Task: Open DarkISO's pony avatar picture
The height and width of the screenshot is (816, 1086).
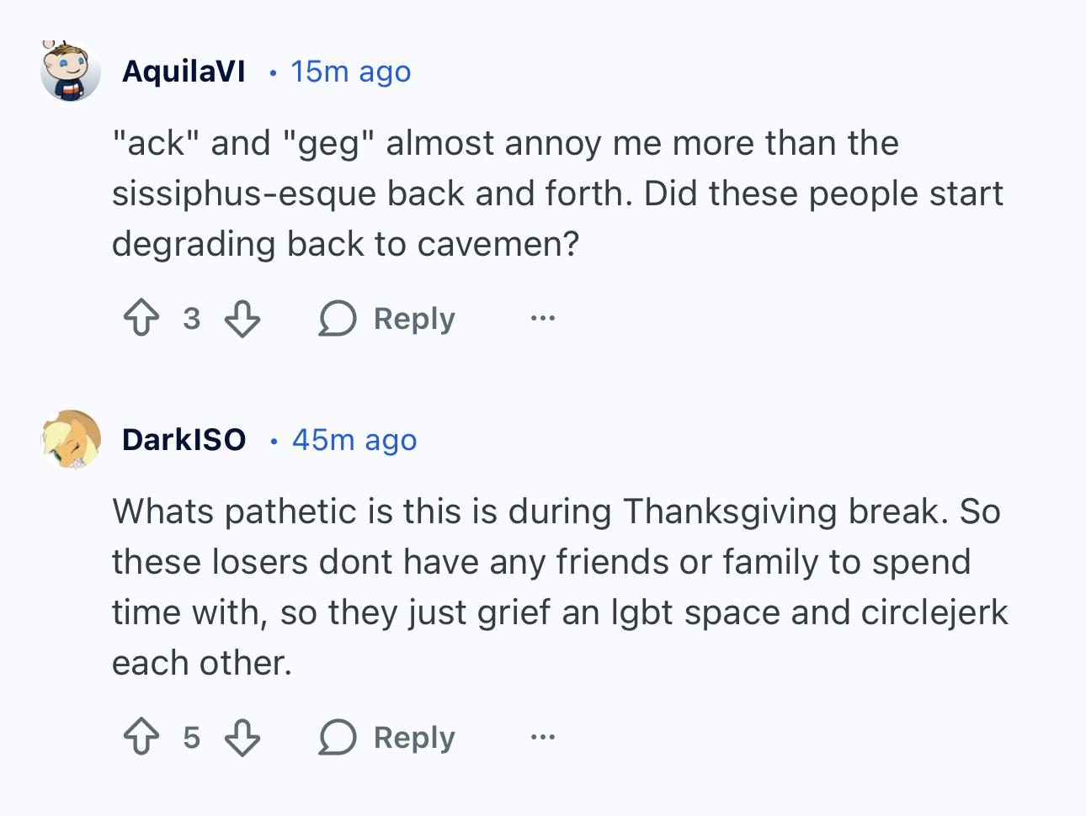Action: pyautogui.click(x=71, y=439)
